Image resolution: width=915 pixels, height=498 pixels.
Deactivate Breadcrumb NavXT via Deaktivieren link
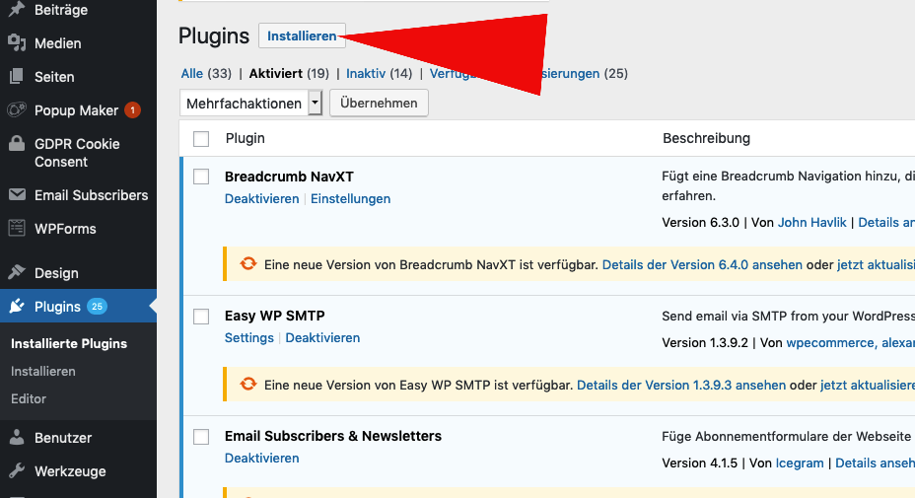coord(261,198)
